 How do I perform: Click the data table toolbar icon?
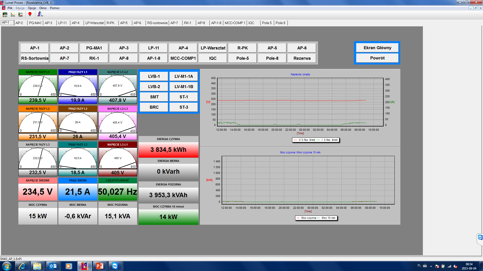pos(5,15)
